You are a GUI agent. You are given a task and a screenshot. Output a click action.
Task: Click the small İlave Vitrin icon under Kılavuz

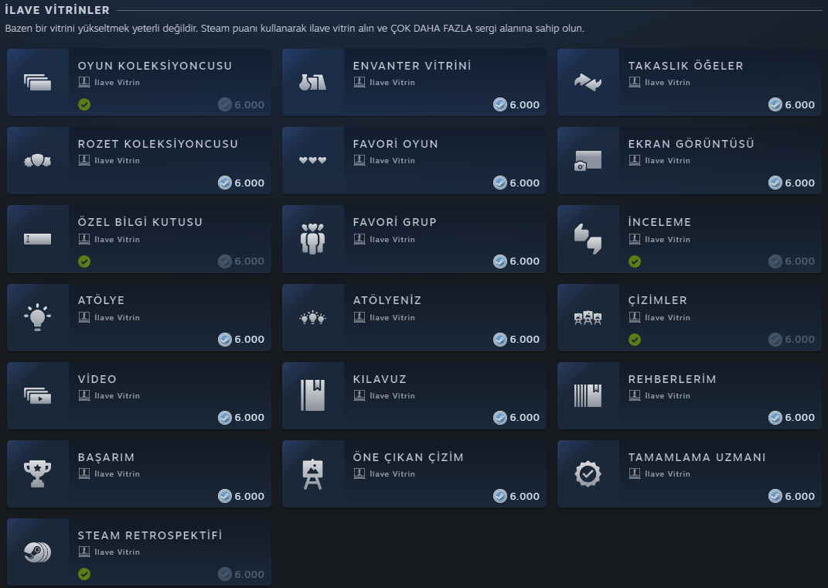[359, 395]
